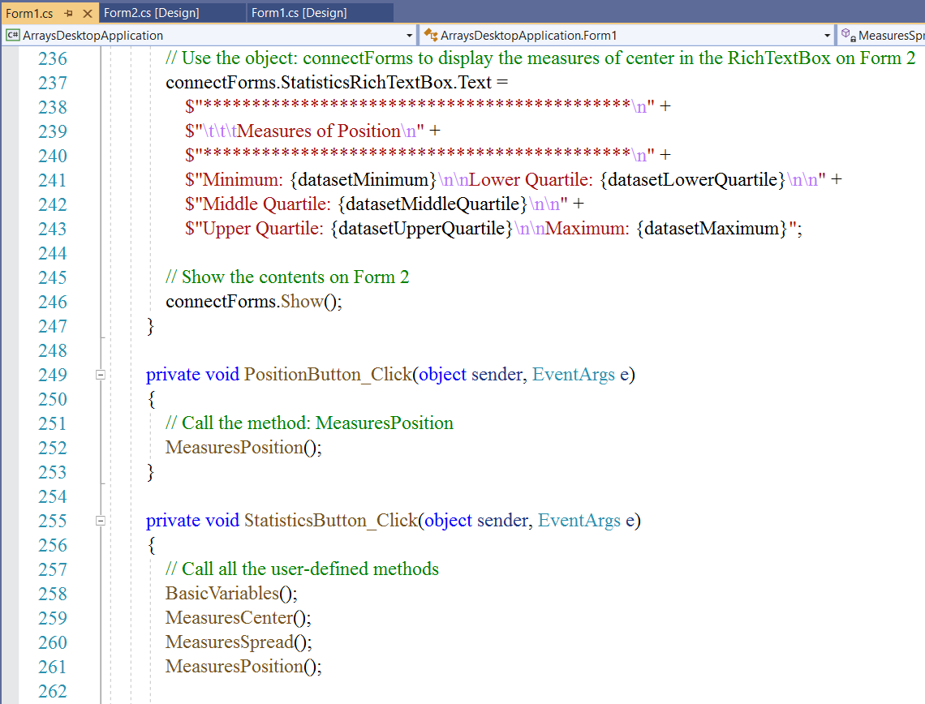Close the Form1.cs tab

point(88,13)
